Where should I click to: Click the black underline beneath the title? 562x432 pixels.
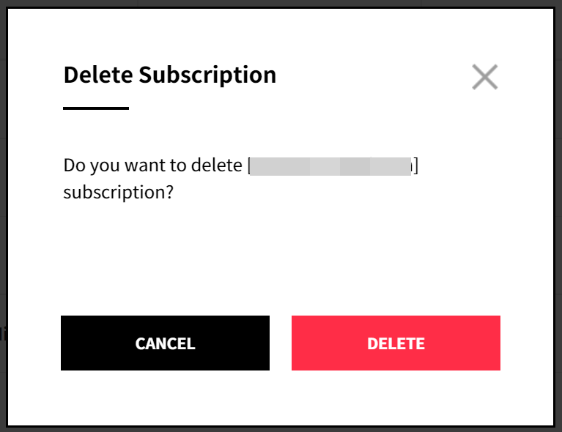96,108
